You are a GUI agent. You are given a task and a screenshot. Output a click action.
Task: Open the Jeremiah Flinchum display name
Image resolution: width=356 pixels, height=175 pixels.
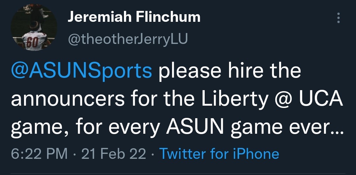[134, 17]
